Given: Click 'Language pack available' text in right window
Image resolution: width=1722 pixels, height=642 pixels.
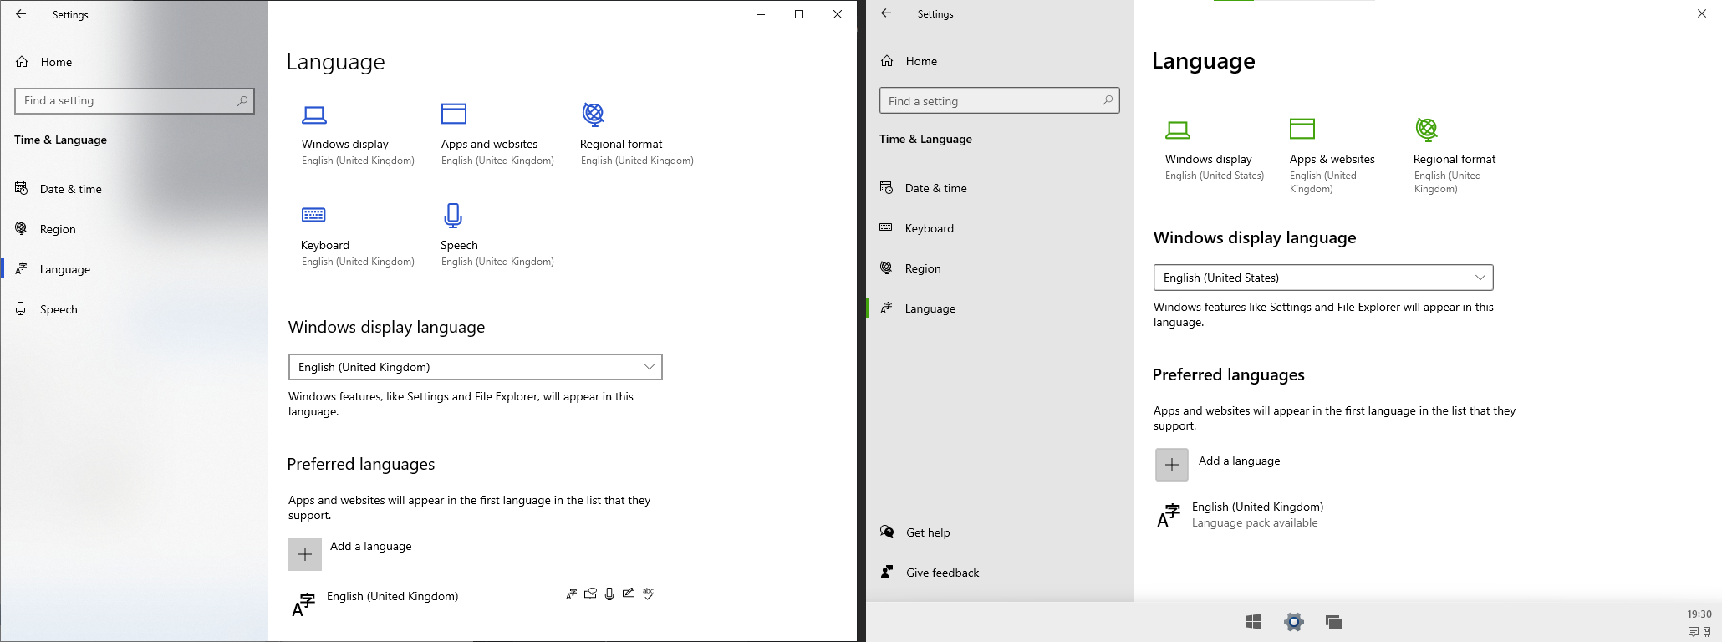Looking at the screenshot, I should point(1255,523).
